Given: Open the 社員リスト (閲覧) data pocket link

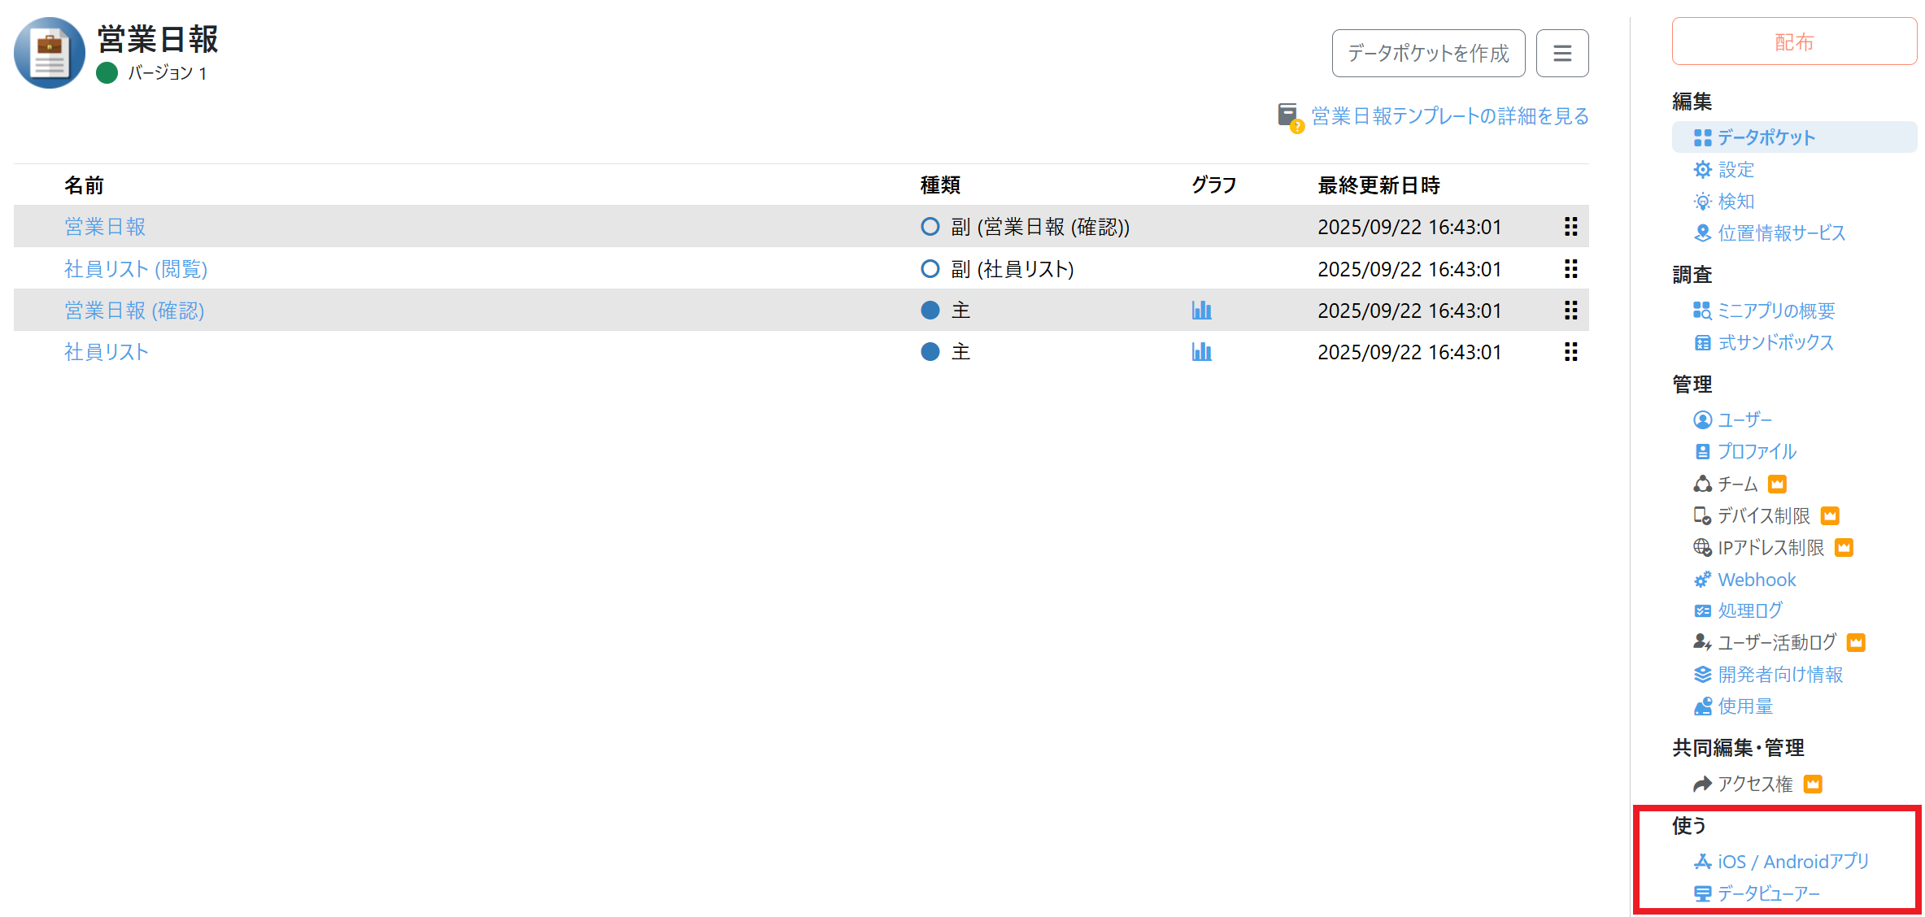Looking at the screenshot, I should click(136, 269).
